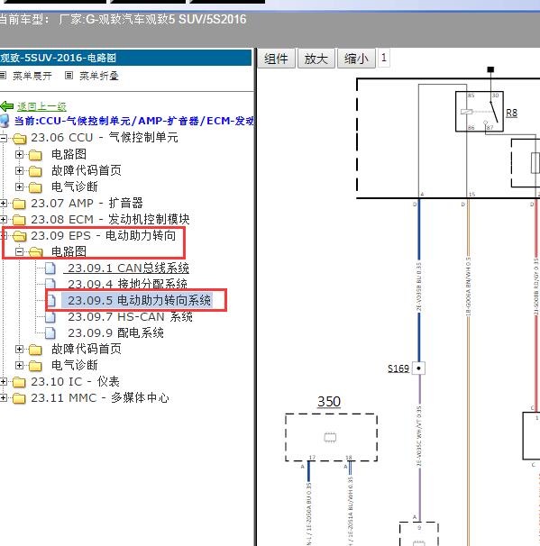Click 菜单展开 option
This screenshot has width=540, height=546.
(32, 76)
